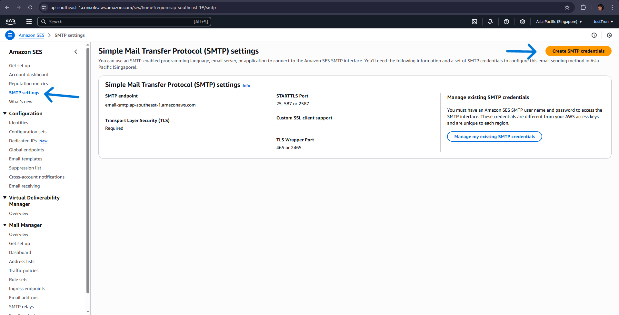619x315 pixels.
Task: Open Overview under Virtual Deliverability Manager
Action: pyautogui.click(x=19, y=213)
